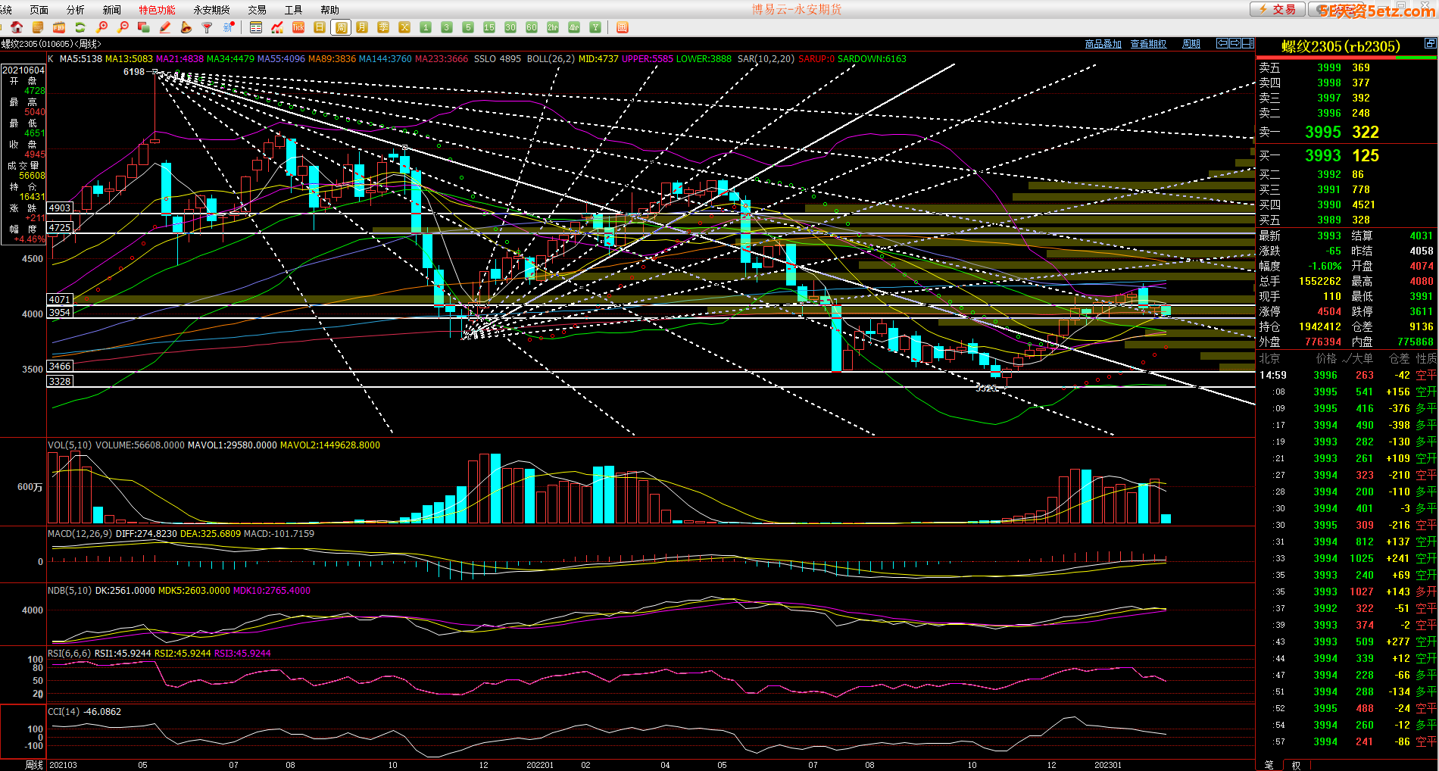Click the 商品叠加 overlay link

coord(1103,44)
